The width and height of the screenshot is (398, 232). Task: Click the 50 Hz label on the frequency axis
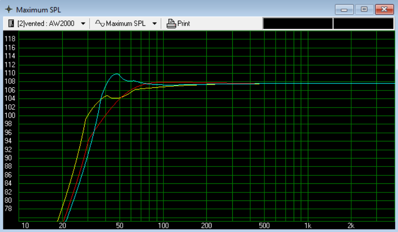(x=119, y=225)
